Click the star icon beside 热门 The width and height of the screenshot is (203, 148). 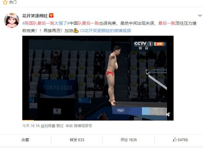click(x=5, y=2)
